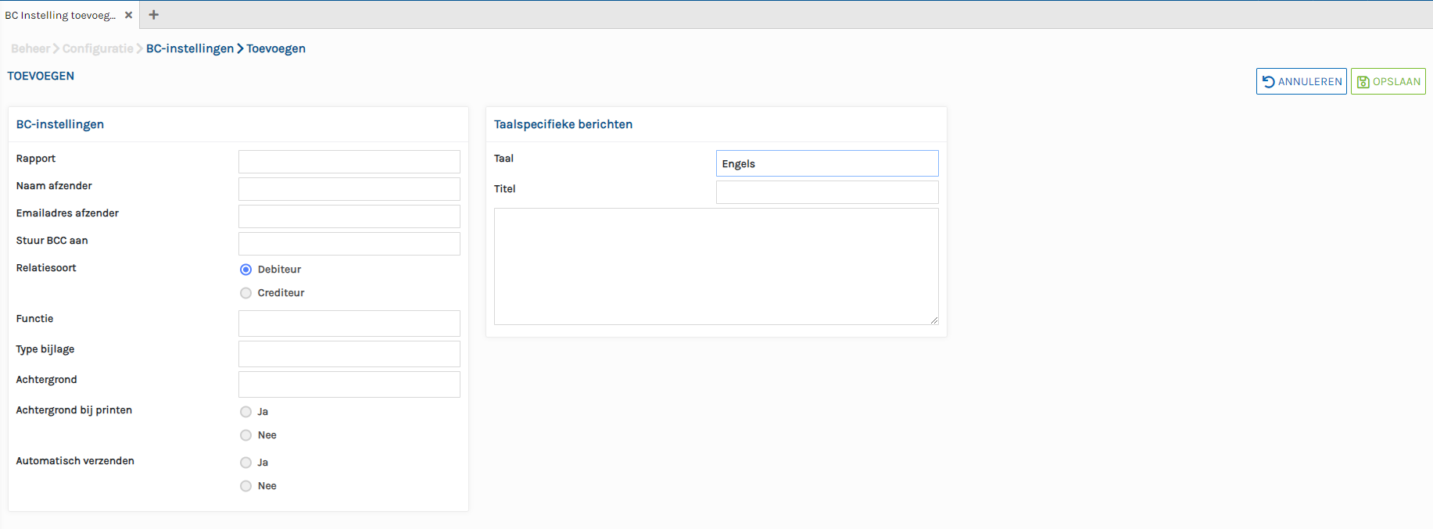
Task: Set Automatisch verzenden to Nee
Action: point(246,486)
